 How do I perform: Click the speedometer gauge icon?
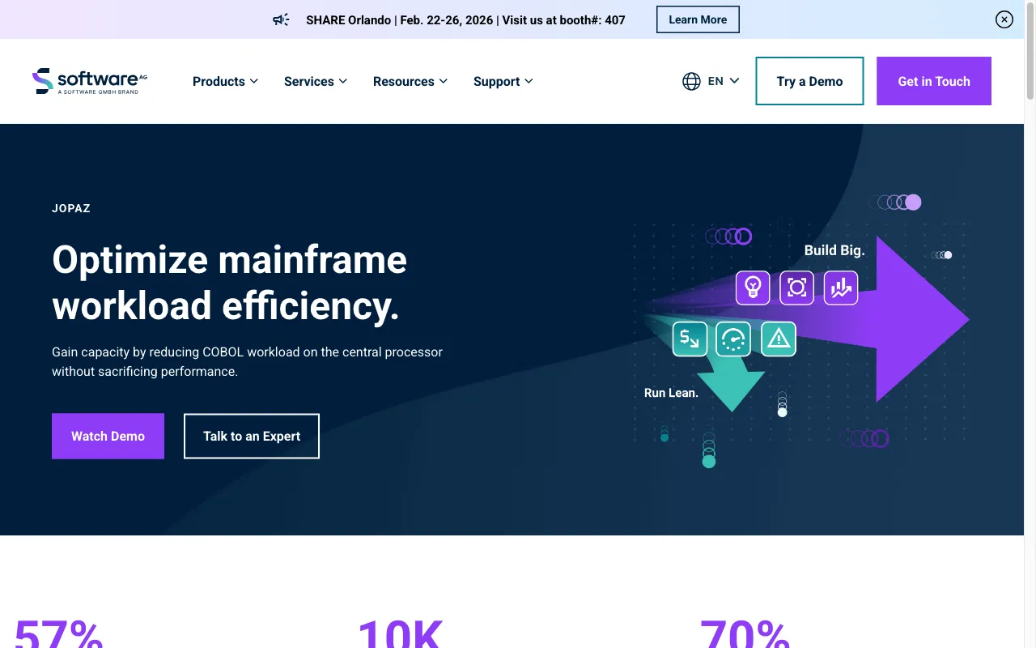733,339
